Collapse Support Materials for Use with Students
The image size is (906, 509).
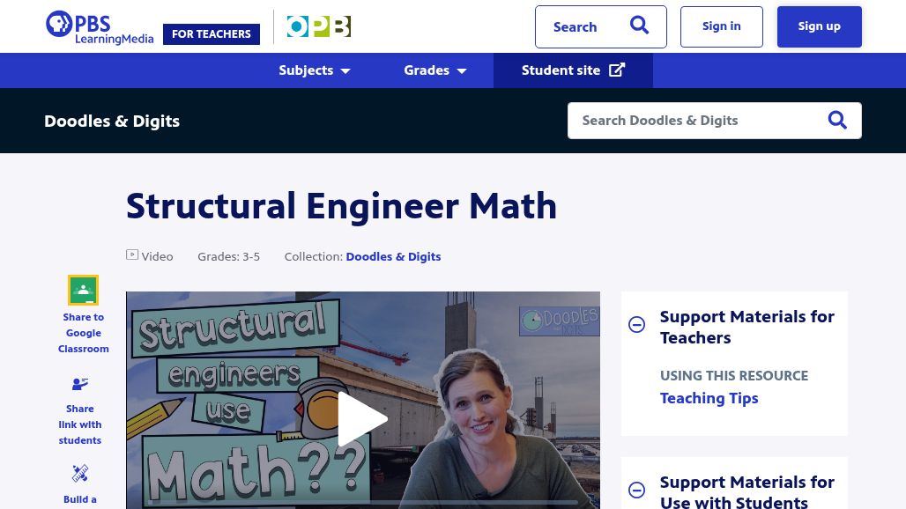636,491
